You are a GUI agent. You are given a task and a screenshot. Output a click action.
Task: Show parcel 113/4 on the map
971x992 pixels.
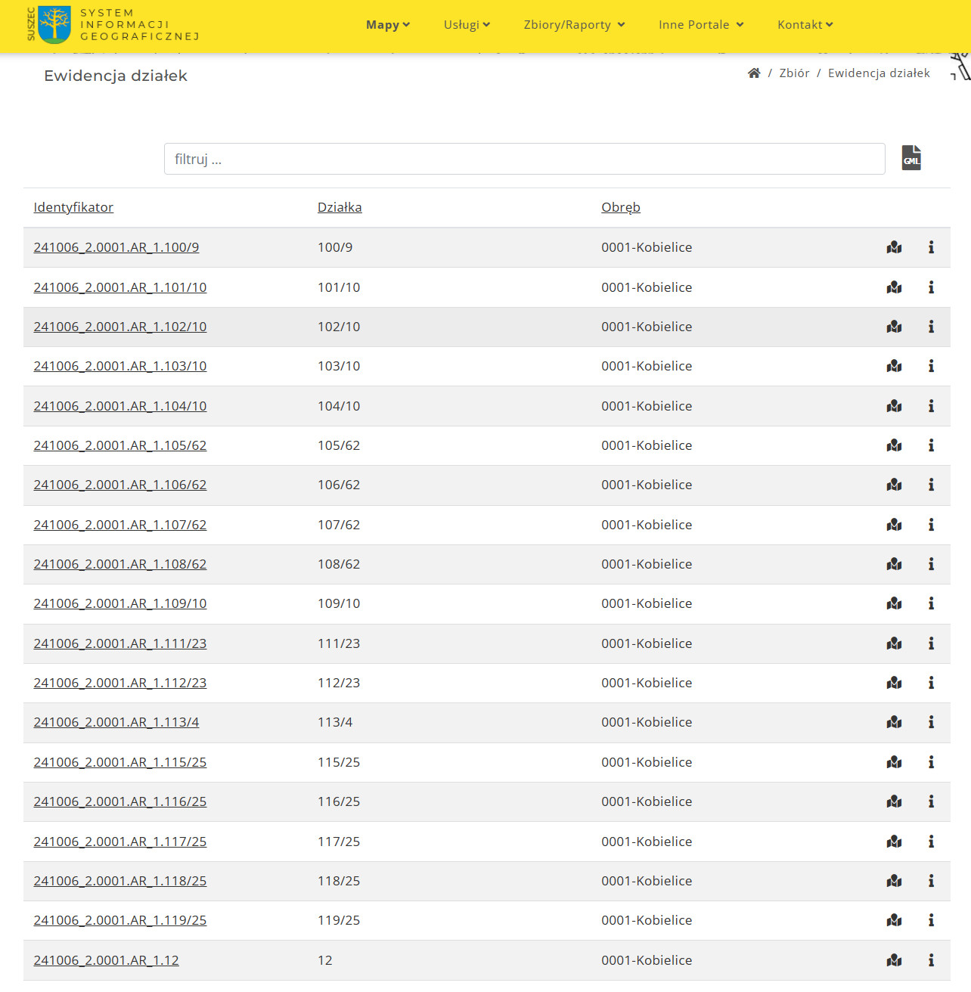(x=894, y=722)
